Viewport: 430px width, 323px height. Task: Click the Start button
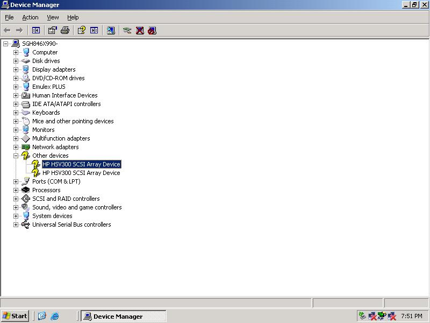click(15, 316)
